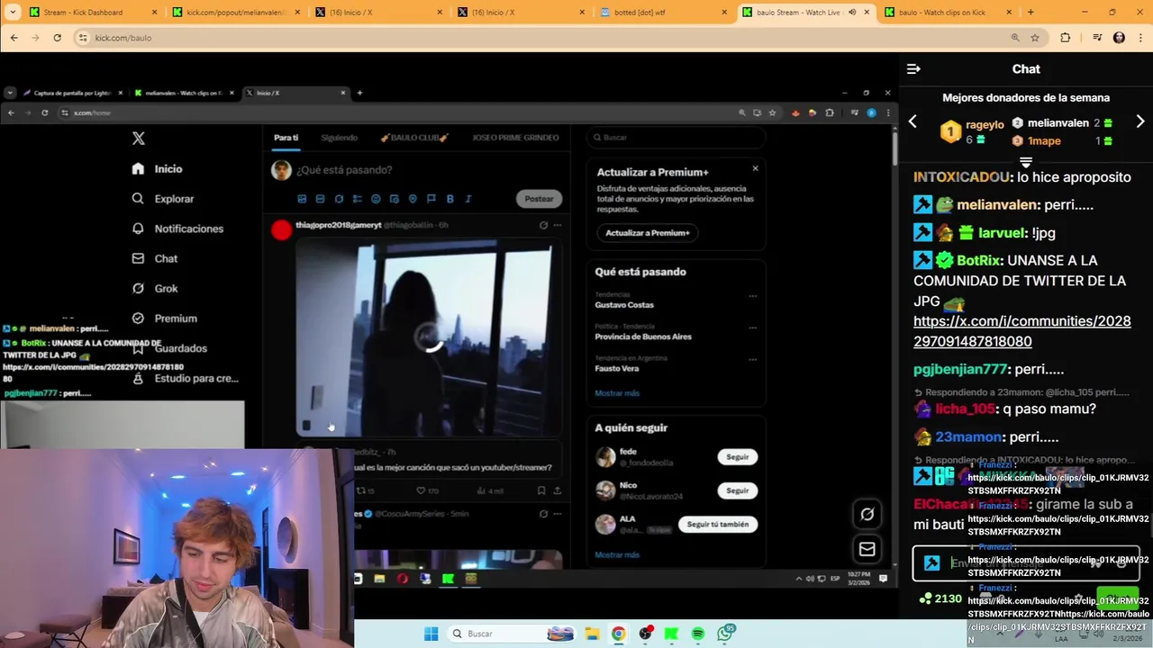Screen dimensions: 1153x648
Task: Click username licha_105 in chat
Action: tap(965, 409)
